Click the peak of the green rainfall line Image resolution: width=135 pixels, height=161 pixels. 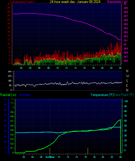point(120,120)
